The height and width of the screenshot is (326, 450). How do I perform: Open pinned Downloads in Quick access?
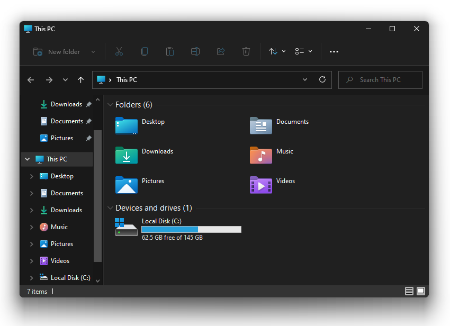coord(66,104)
